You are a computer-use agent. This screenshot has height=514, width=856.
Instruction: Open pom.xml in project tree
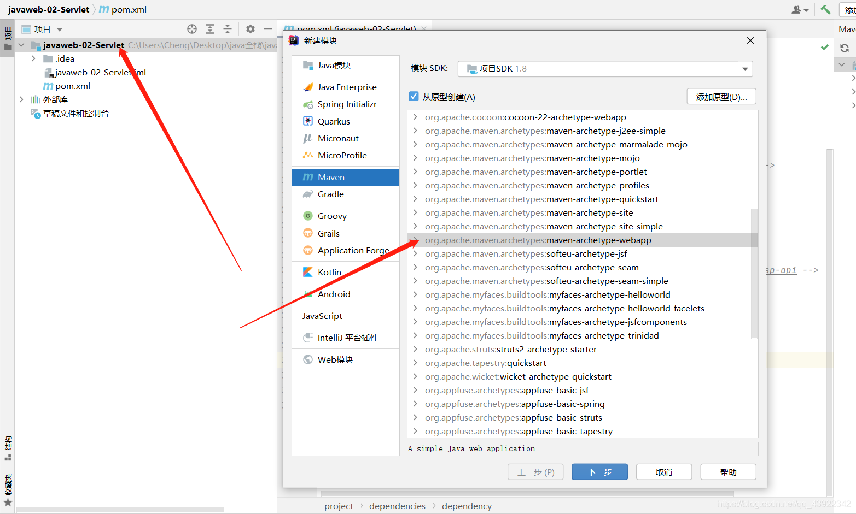click(67, 86)
